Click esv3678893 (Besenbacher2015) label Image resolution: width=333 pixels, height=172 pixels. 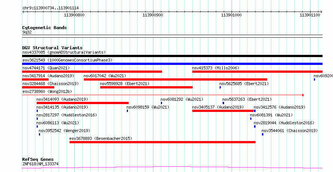click(x=101, y=138)
